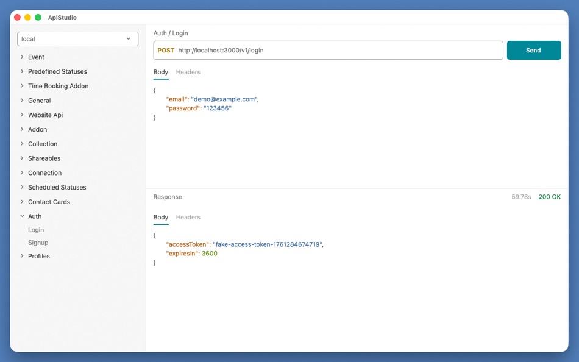The width and height of the screenshot is (579, 362).
Task: Expand the Contact Cards chevron
Action: (x=22, y=202)
